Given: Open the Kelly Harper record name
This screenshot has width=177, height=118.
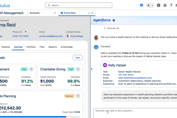Looking at the screenshot, I should (117, 65).
